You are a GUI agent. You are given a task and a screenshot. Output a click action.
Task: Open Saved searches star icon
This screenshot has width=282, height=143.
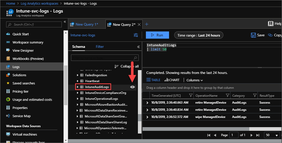[x=8, y=83]
